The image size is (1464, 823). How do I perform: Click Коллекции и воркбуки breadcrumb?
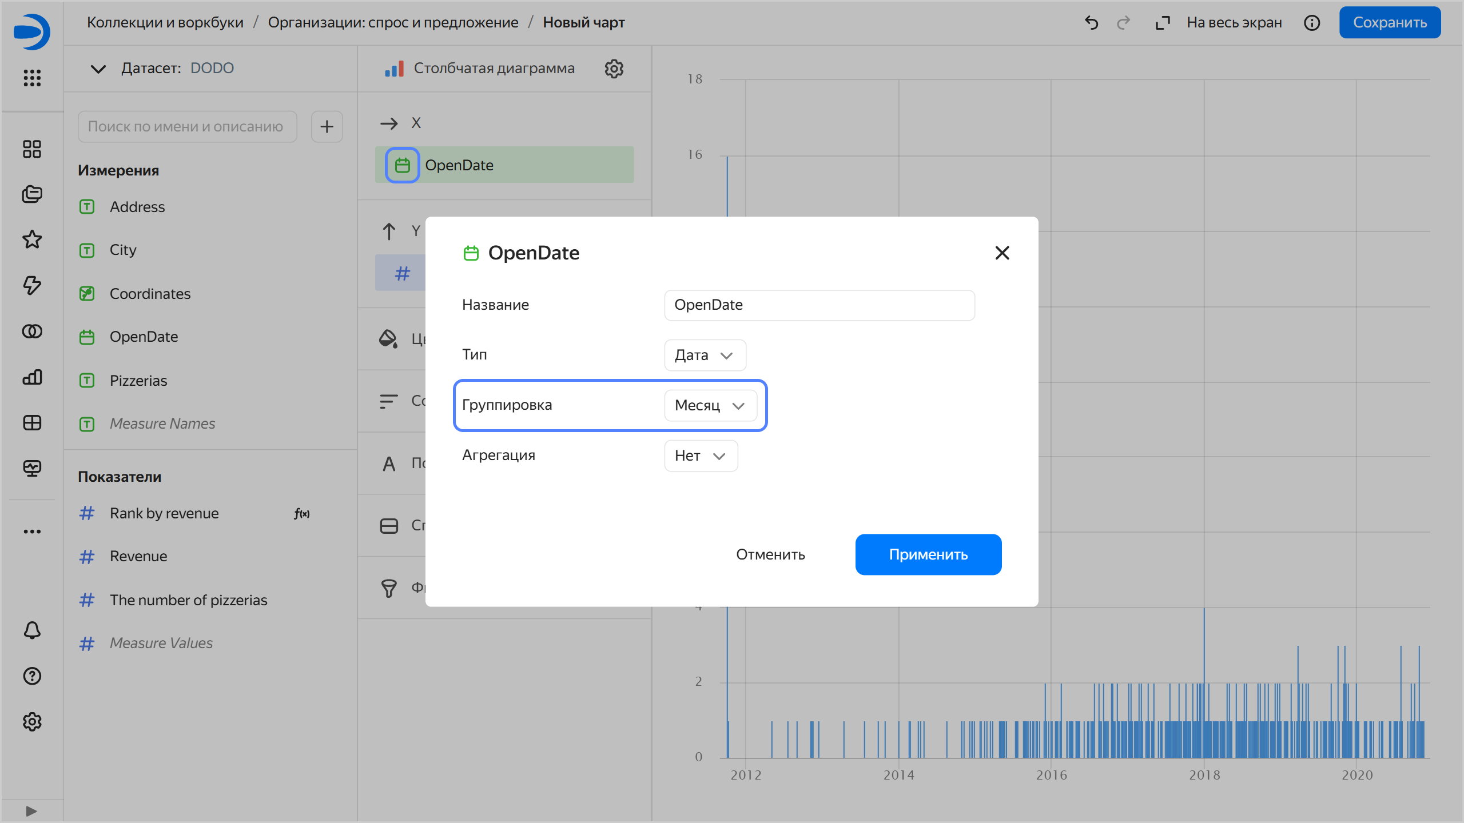click(165, 22)
